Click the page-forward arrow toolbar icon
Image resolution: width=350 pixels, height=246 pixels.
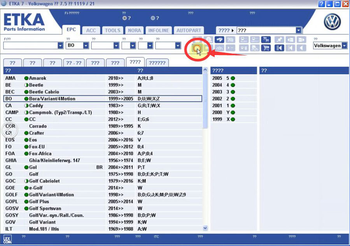[301, 40]
